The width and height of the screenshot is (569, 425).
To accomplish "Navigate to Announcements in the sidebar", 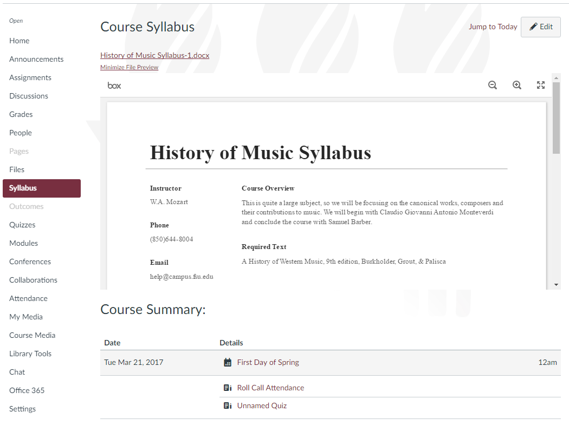I will 36,59.
